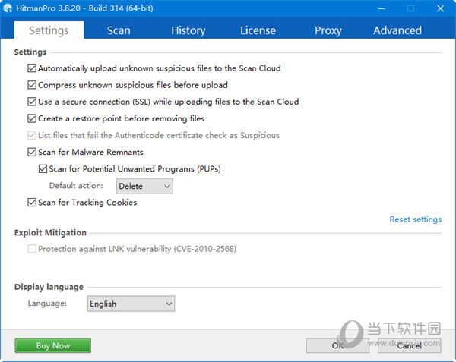The height and width of the screenshot is (362, 456).
Task: Disable Scan for Tracking Cookies
Action: pos(32,203)
